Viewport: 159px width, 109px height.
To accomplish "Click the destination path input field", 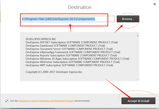I will coord(68,19).
